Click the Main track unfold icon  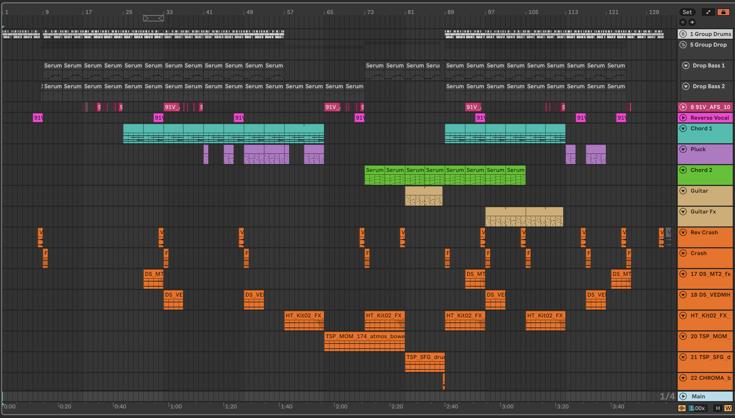coord(683,396)
